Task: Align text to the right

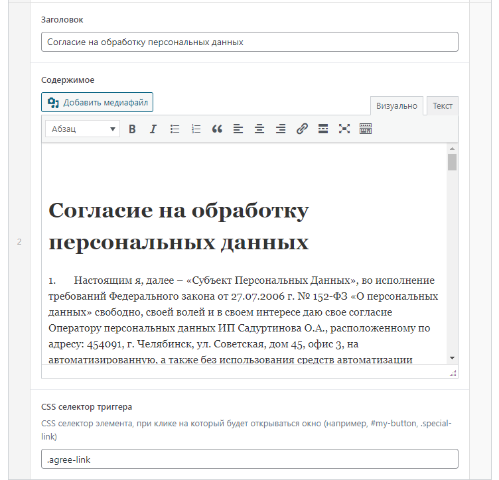Action: click(281, 129)
